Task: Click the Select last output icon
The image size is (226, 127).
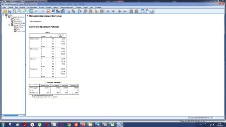Action: click(x=79, y=11)
